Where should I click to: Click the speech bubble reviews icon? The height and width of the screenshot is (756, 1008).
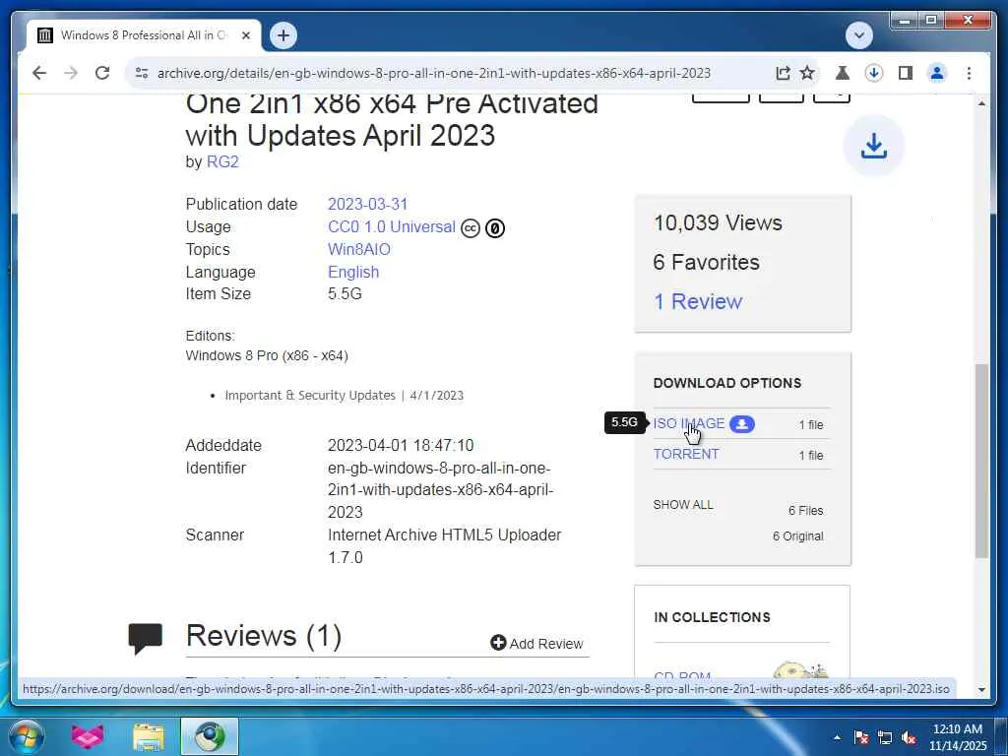point(146,638)
